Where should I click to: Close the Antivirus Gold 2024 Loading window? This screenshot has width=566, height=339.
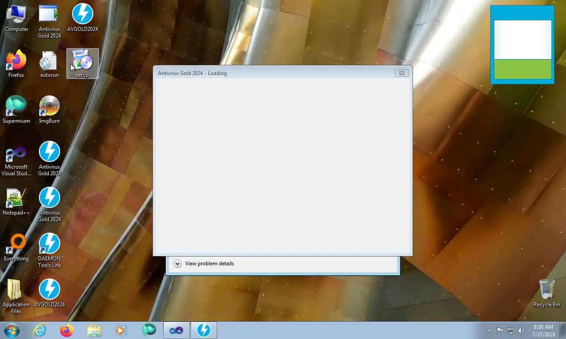402,73
